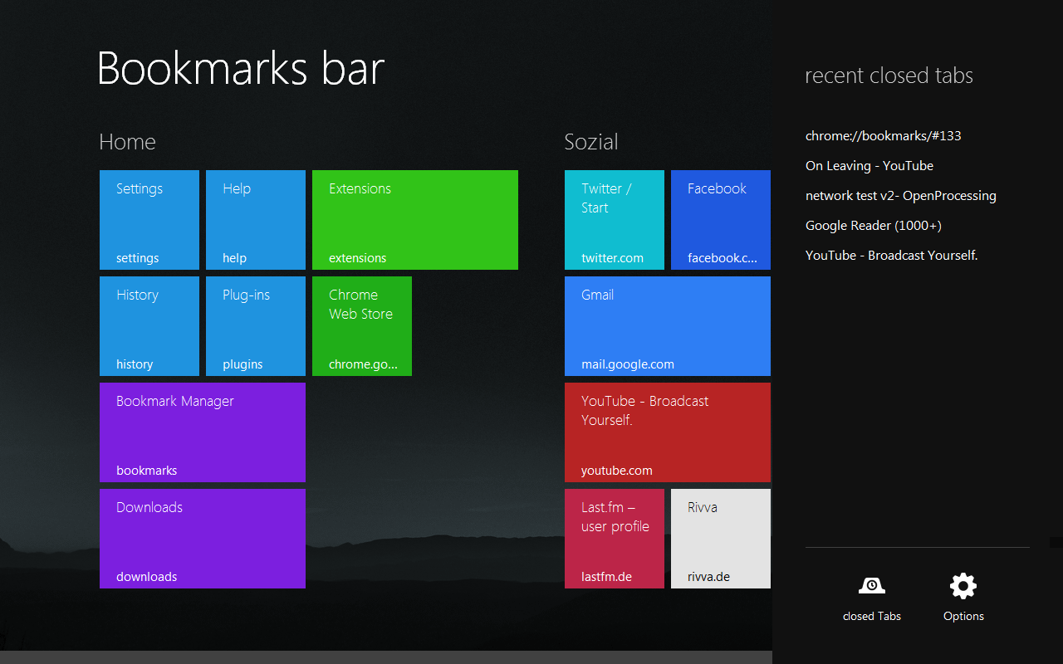
Task: Open the Bookmark Manager tile
Action: coord(203,432)
